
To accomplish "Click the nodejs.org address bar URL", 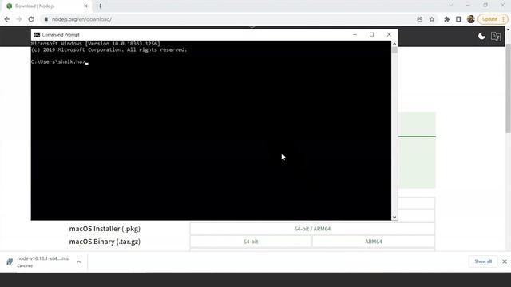I will click(81, 19).
